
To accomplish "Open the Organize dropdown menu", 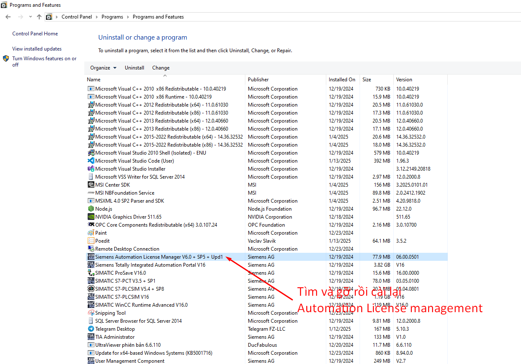I will pyautogui.click(x=103, y=68).
